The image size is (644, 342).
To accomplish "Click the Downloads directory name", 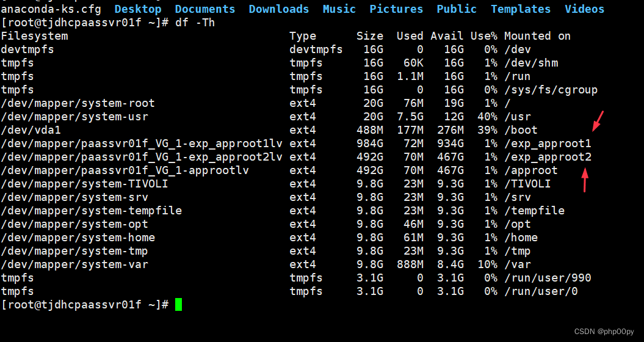I will click(x=278, y=9).
